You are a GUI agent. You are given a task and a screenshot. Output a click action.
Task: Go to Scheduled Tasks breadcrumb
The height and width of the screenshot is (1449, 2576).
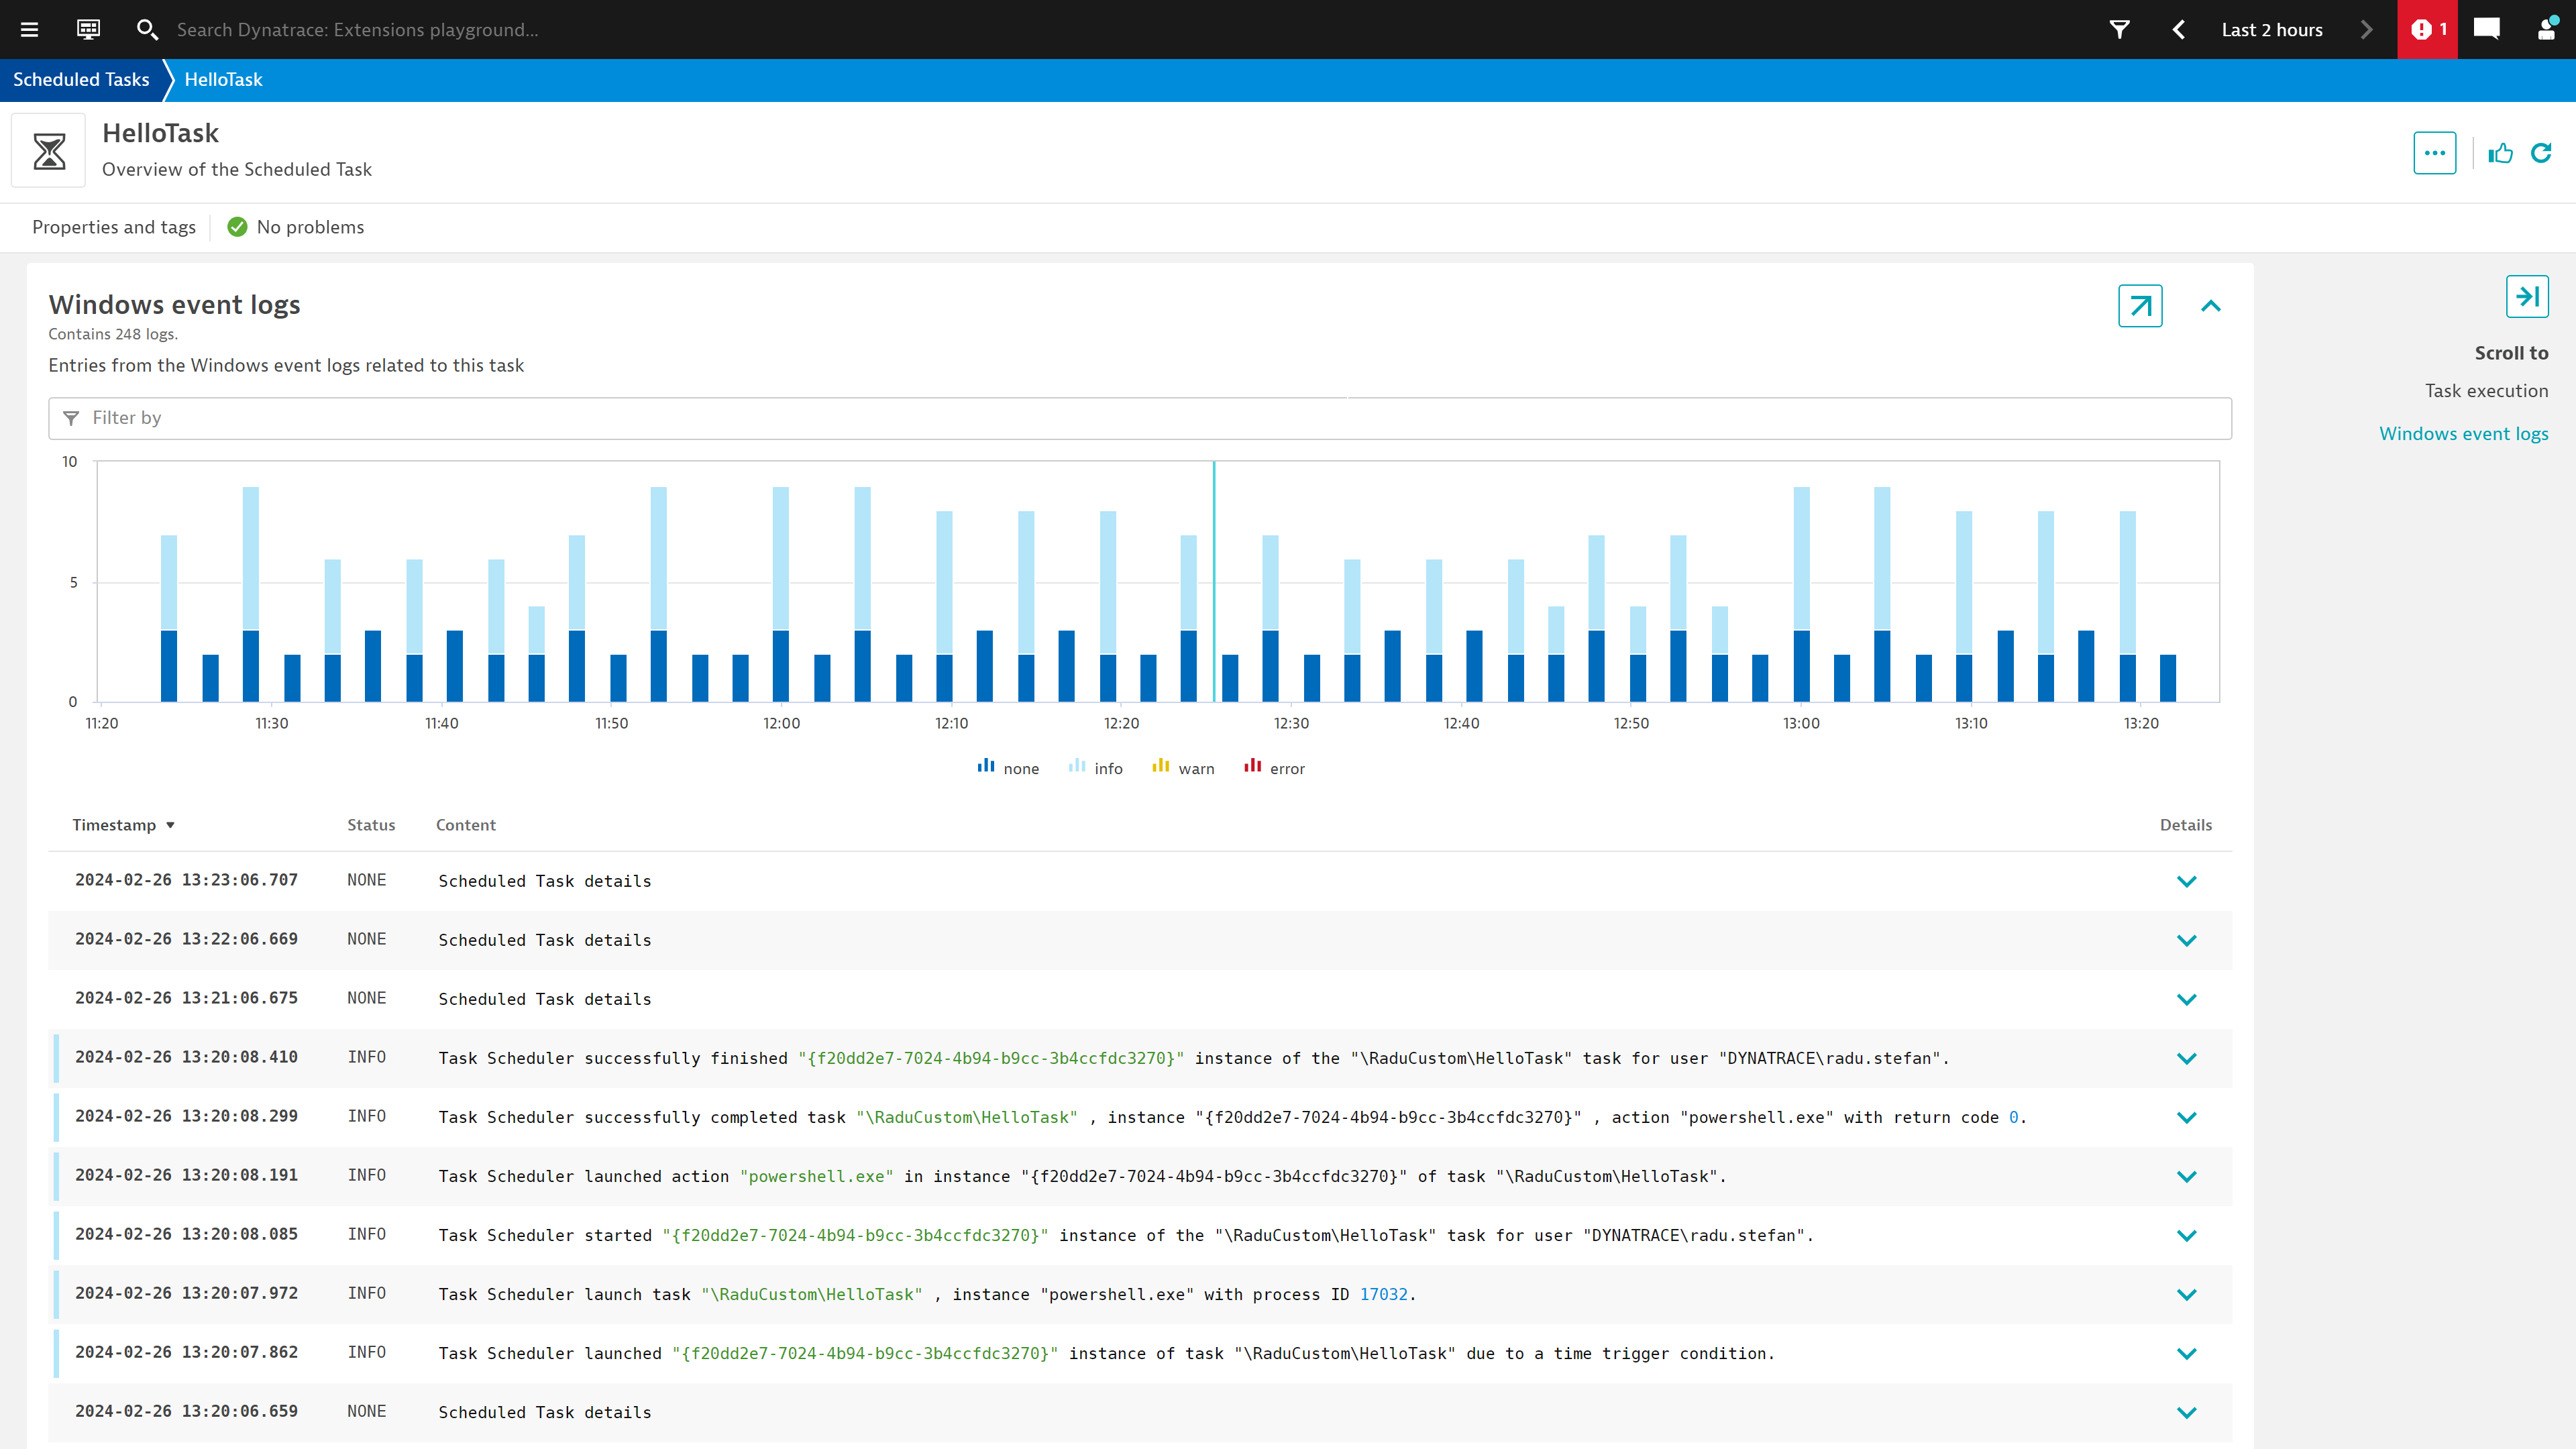pyautogui.click(x=81, y=80)
